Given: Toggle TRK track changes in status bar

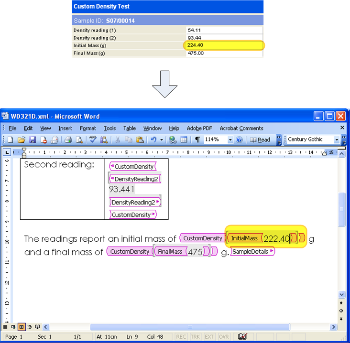Looking at the screenshot, I should point(196,337).
